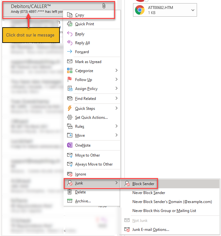The image size is (221, 236).
Task: Expand the Categorize submenu
Action: [x=116, y=70]
